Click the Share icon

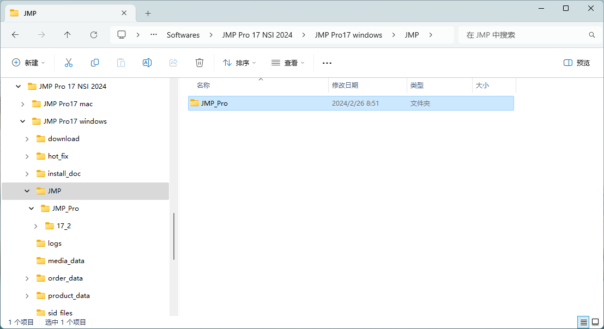coord(173,63)
